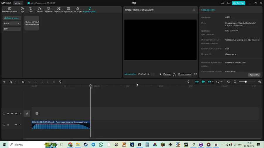Open the Медиаматериалы media tab
This screenshot has height=148, width=264.
click(x=10, y=10)
